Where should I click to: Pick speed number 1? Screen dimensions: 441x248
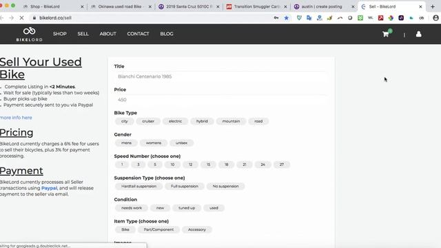pos(122,165)
